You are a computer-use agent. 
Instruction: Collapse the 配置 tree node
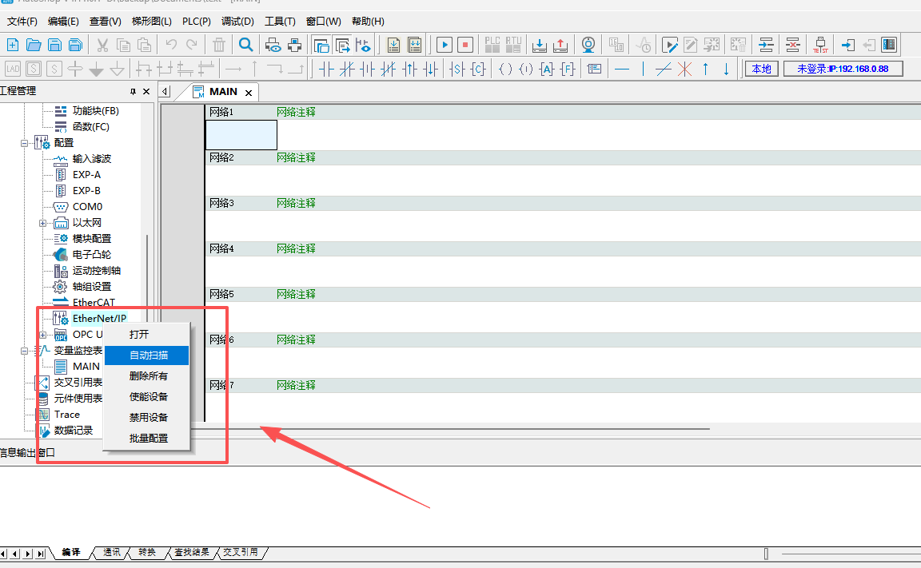point(24,143)
